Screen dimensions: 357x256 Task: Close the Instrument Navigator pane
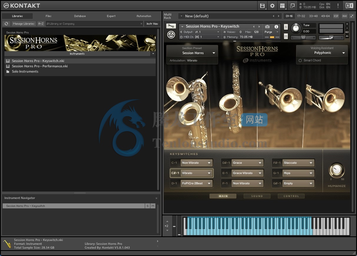coord(156,198)
